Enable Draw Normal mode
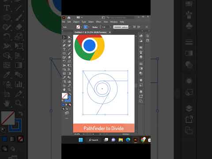 click(x=63, y=109)
